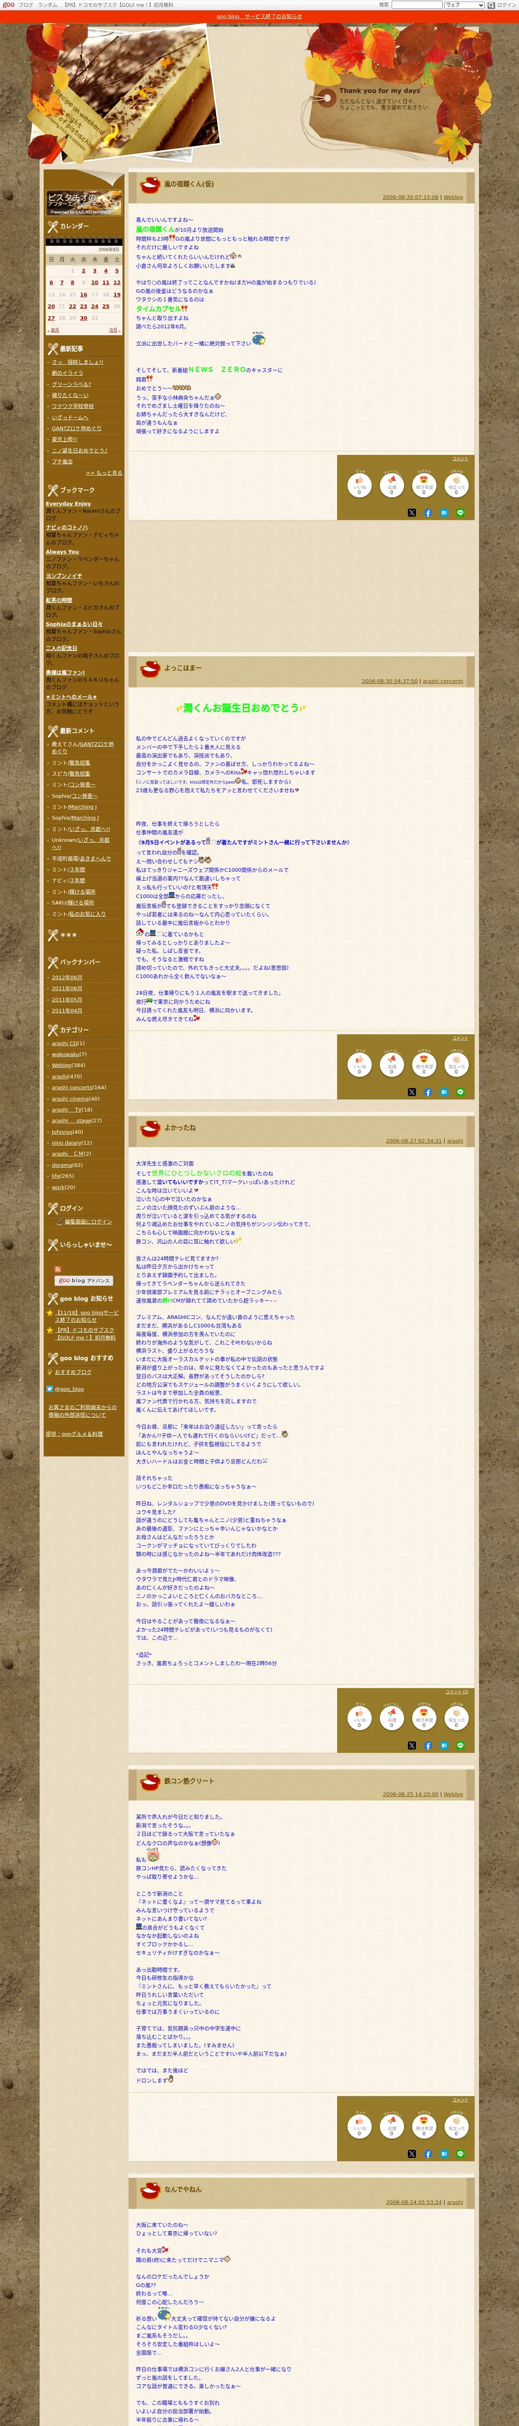Screen dimensions: 519x2426
Task: Share よっこはまー post on Facebook
Action: click(x=428, y=1093)
